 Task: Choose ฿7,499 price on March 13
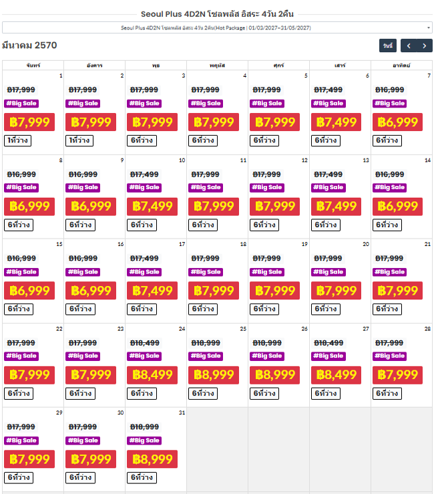336,207
